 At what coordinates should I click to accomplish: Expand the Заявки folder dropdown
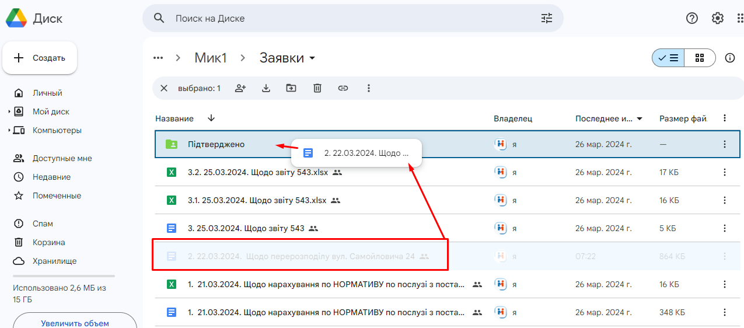pyautogui.click(x=312, y=58)
